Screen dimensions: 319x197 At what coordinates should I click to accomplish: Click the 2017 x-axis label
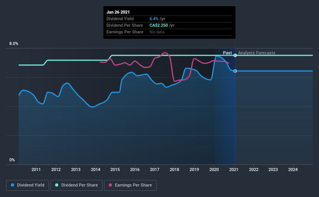click(x=155, y=169)
